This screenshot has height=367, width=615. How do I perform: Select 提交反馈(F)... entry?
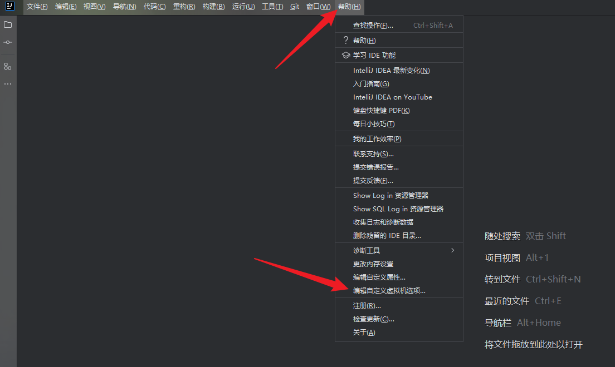coord(399,181)
